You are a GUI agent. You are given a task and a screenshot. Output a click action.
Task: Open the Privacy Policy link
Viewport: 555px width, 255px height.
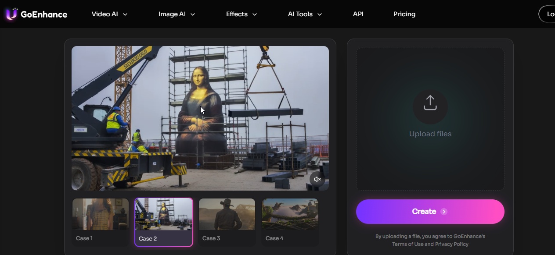point(452,244)
